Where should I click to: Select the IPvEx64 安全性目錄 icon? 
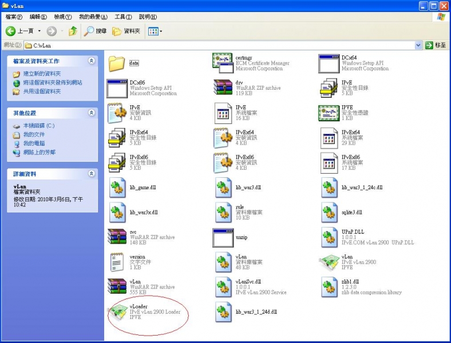click(117, 138)
